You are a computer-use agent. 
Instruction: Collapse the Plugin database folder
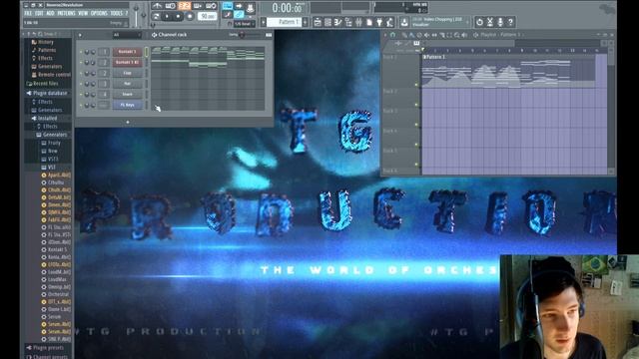(x=50, y=93)
